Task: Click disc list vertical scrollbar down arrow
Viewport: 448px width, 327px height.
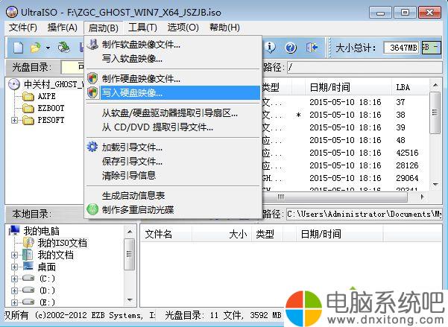Action: point(435,185)
